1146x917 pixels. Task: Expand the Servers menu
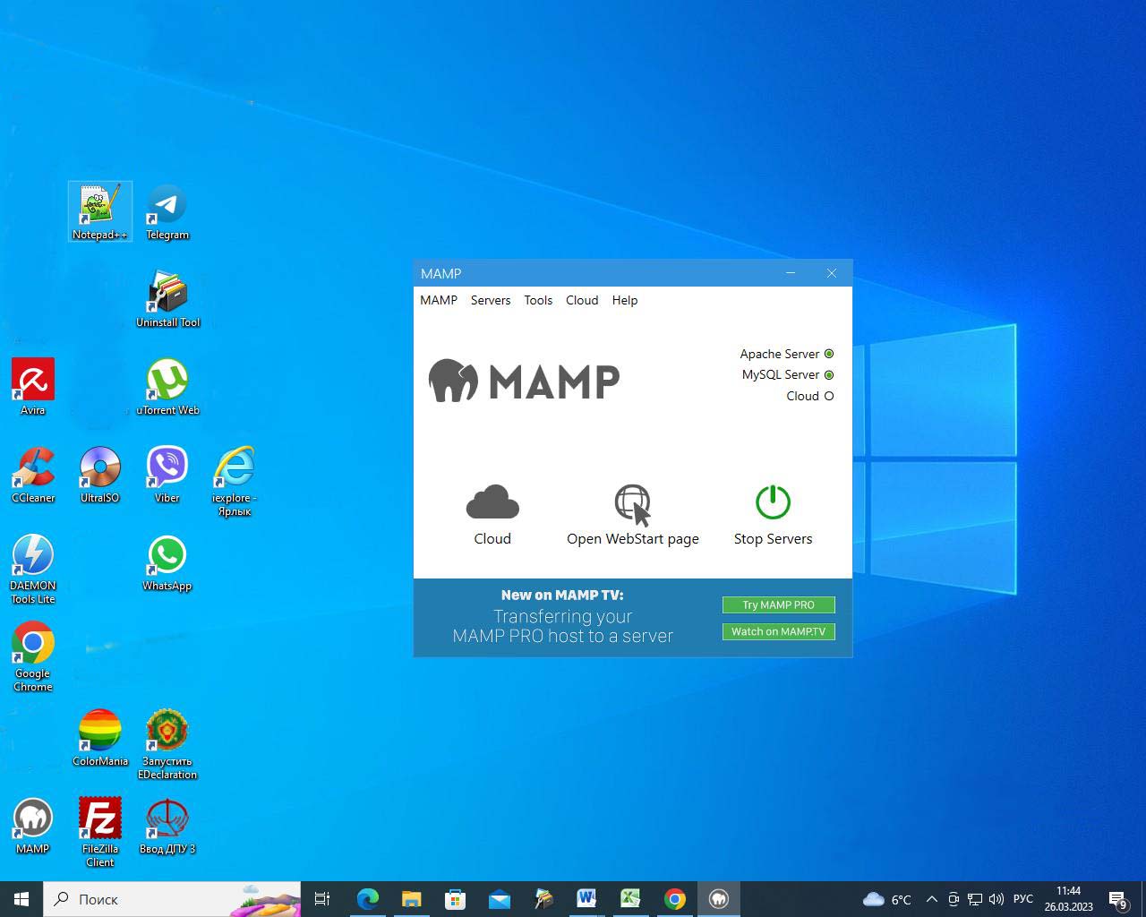click(491, 300)
